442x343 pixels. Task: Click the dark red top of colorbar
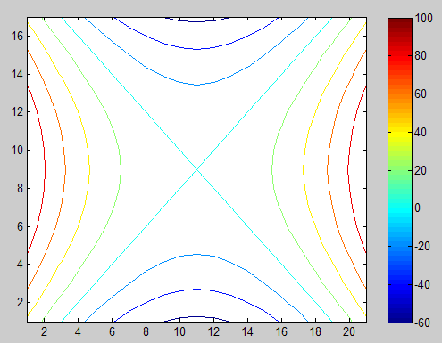click(x=400, y=22)
